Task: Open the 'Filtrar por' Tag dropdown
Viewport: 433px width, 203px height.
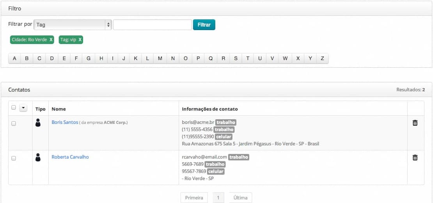Action: tap(73, 25)
